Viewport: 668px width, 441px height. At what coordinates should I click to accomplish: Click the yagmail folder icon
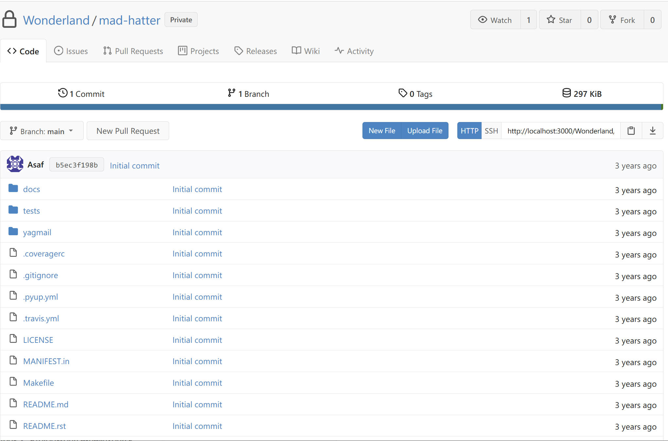click(13, 232)
